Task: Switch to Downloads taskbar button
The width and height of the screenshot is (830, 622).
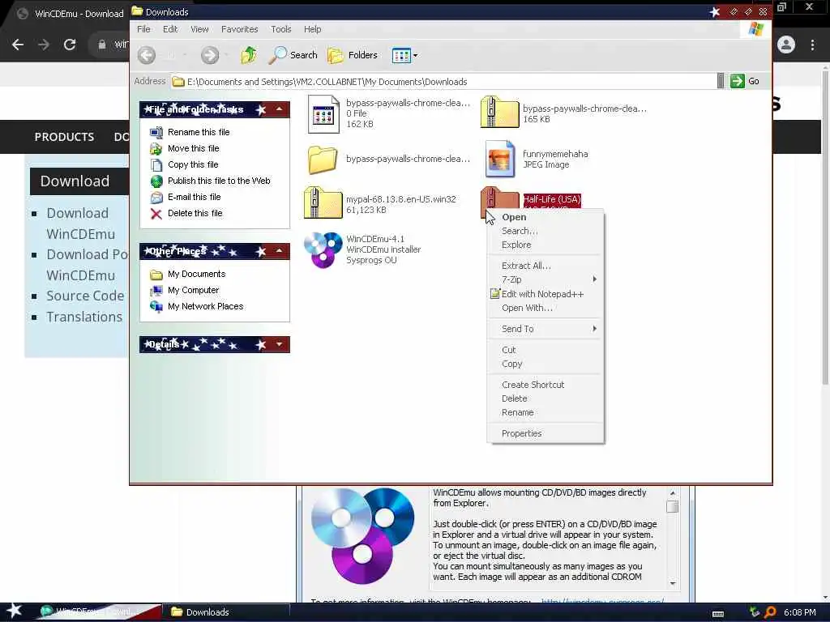Action: pos(225,612)
